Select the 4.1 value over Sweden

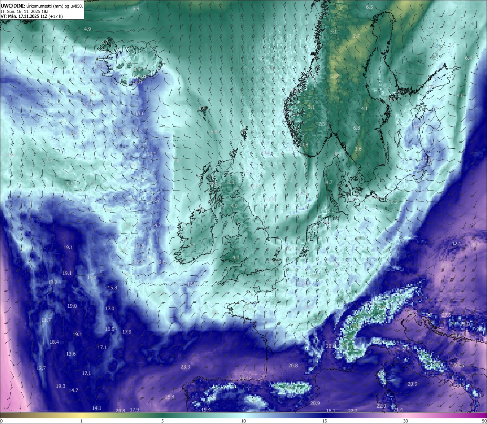coord(364,109)
